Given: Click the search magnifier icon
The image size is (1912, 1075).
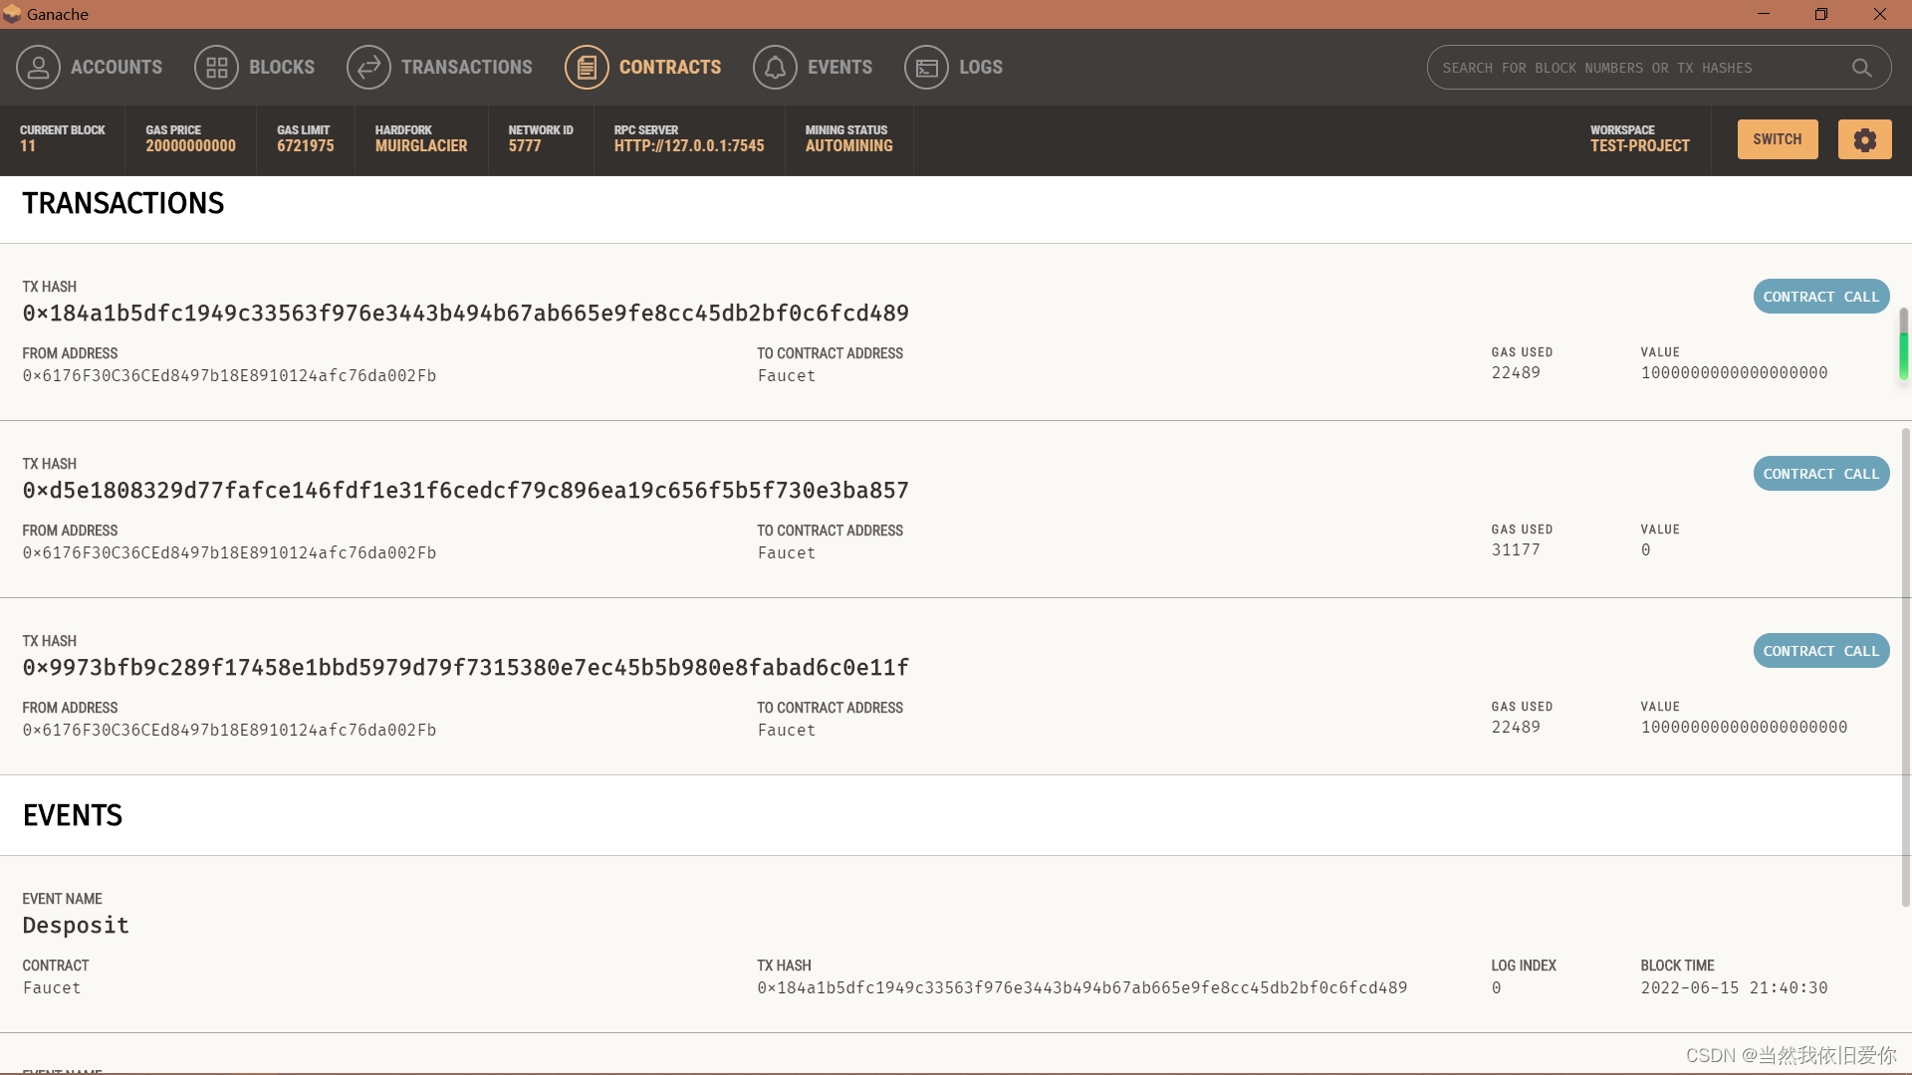Looking at the screenshot, I should [1861, 68].
